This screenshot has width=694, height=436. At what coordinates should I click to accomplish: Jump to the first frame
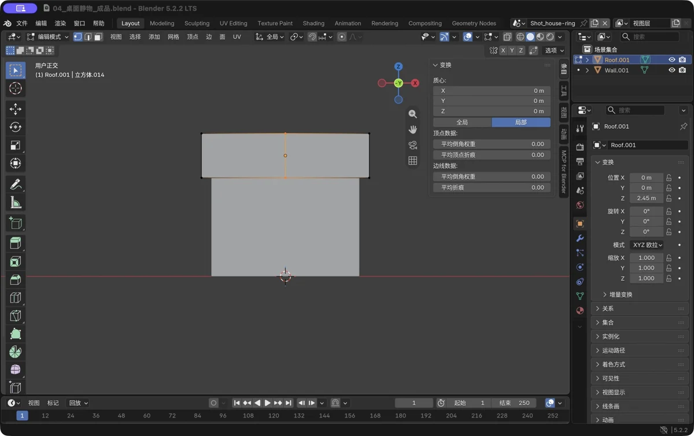pyautogui.click(x=237, y=403)
